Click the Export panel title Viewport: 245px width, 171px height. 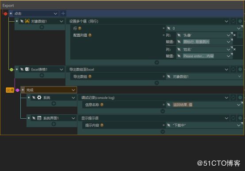point(8,6)
